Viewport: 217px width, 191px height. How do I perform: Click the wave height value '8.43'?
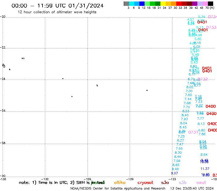tap(183, 127)
